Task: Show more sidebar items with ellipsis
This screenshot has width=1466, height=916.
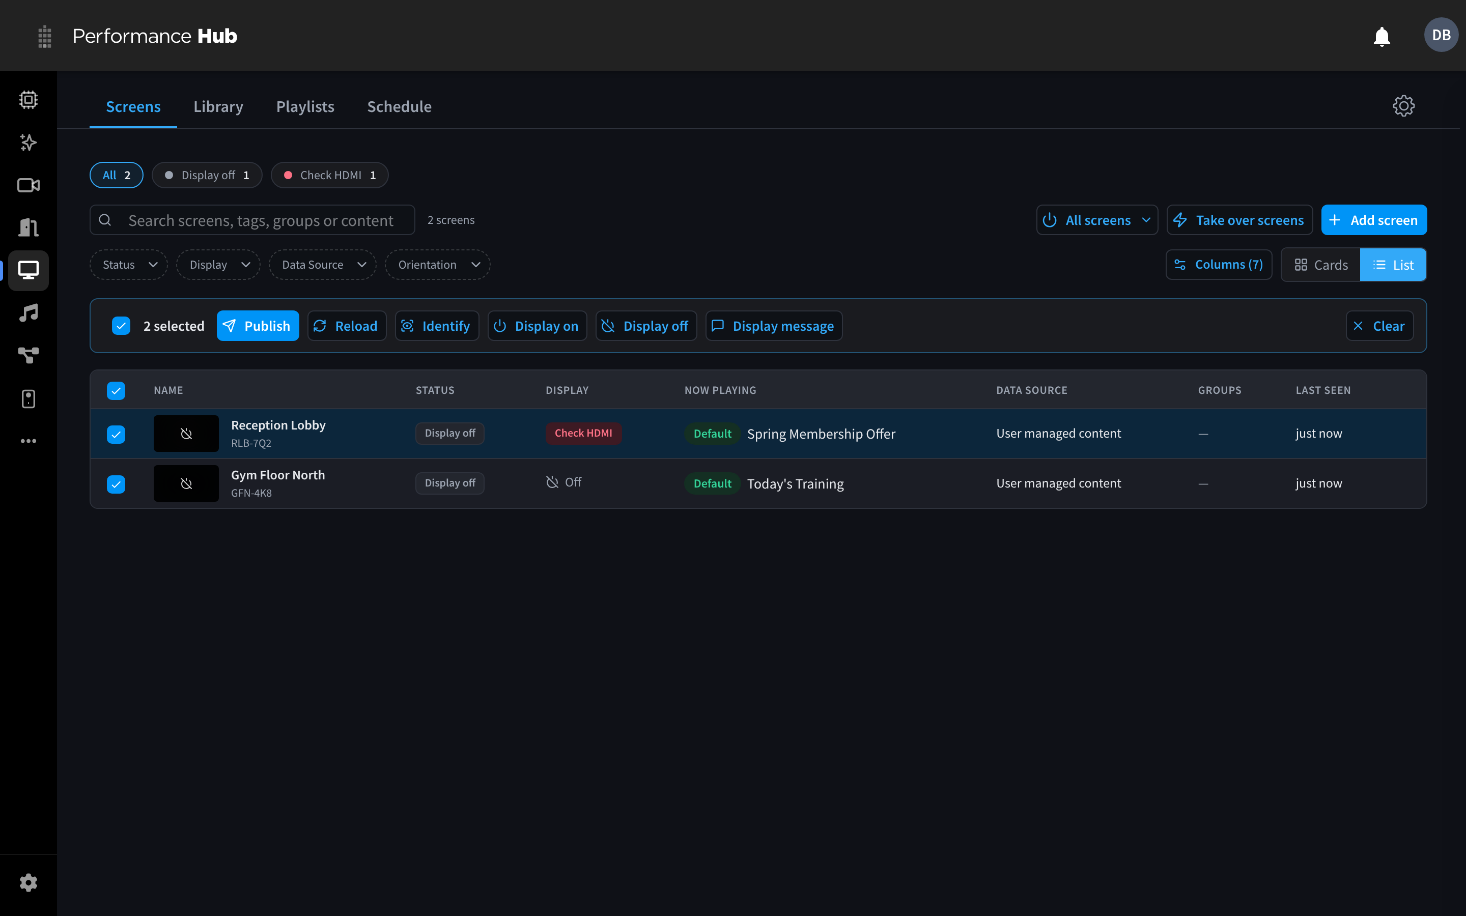Action: click(x=29, y=441)
